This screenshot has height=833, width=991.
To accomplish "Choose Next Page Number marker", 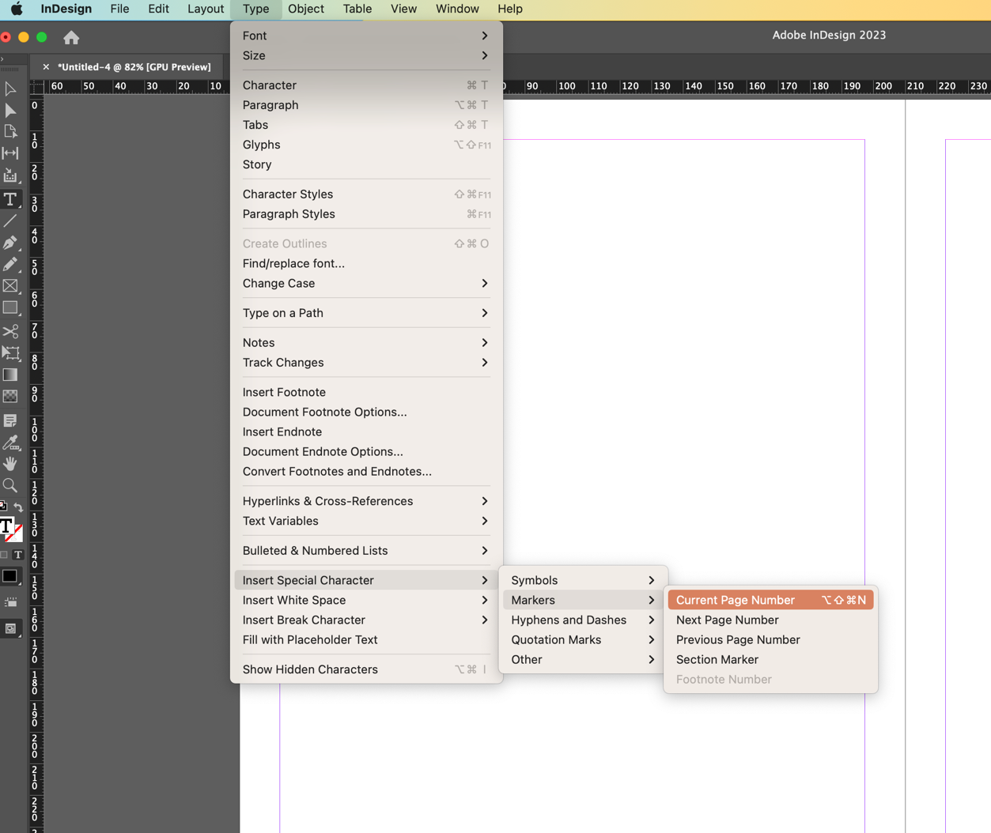I will click(x=771, y=620).
